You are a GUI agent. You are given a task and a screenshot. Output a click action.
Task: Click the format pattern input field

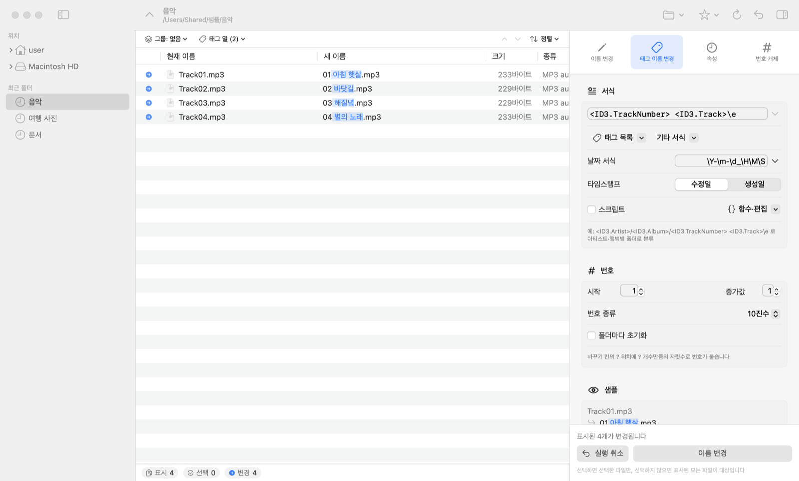point(677,114)
